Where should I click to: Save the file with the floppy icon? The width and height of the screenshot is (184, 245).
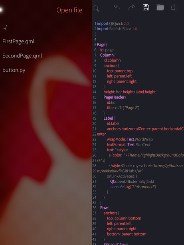(x=146, y=7)
